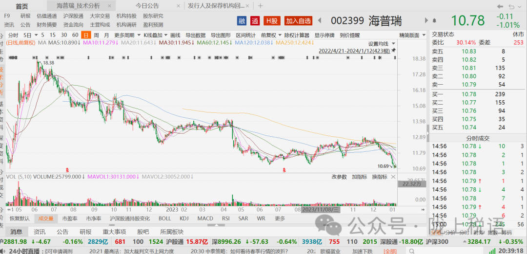Image resolution: width=527 pixels, height=254 pixels.
Task: Click 加入自选 to add the stock to watchlist
Action: point(299,21)
